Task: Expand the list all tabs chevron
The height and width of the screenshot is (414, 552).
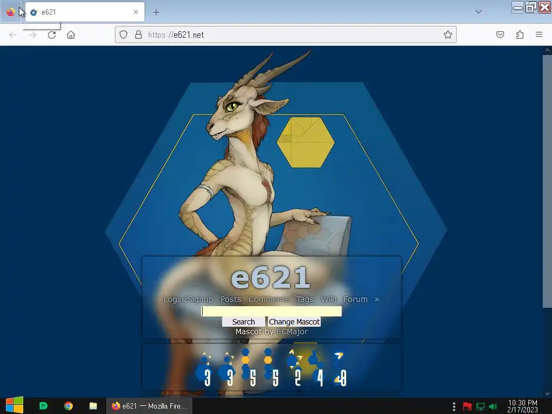Action: [479, 12]
